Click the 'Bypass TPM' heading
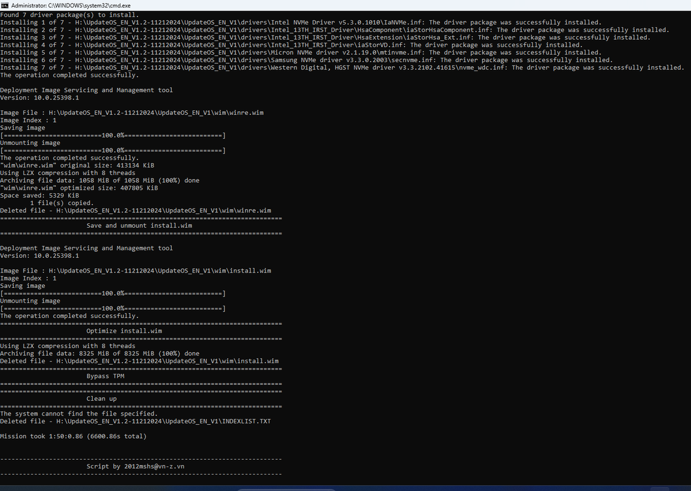The width and height of the screenshot is (691, 491). (106, 376)
